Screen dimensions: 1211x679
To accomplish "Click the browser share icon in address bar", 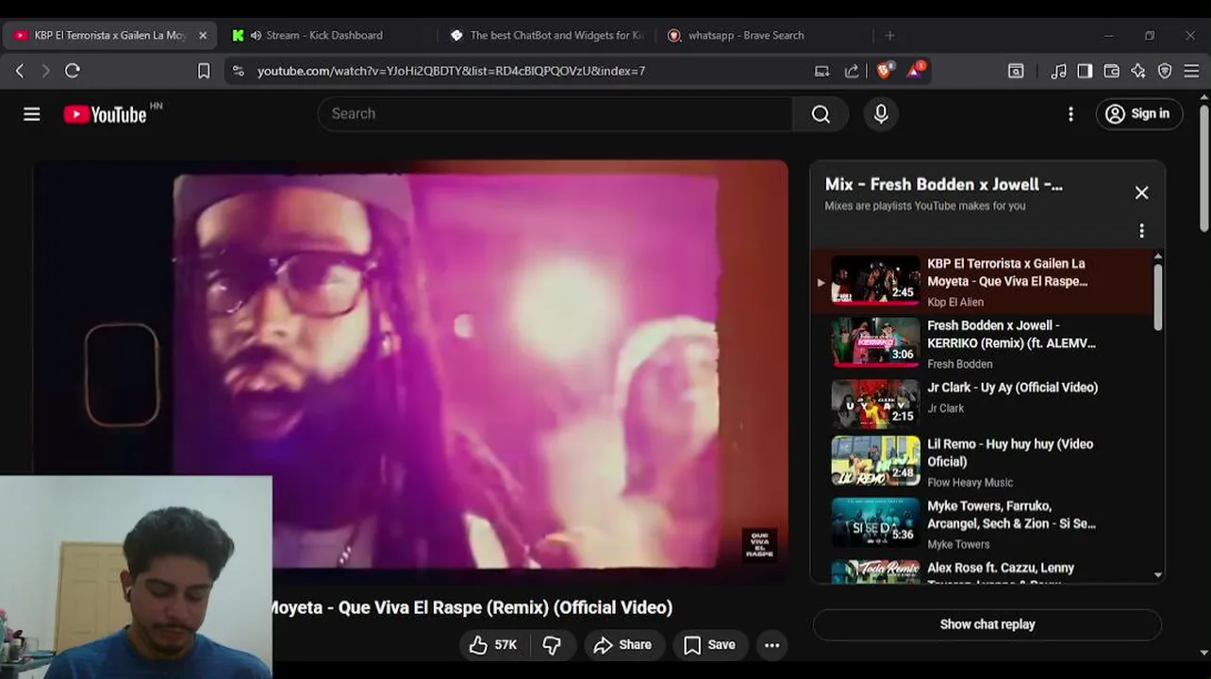I will coord(852,71).
